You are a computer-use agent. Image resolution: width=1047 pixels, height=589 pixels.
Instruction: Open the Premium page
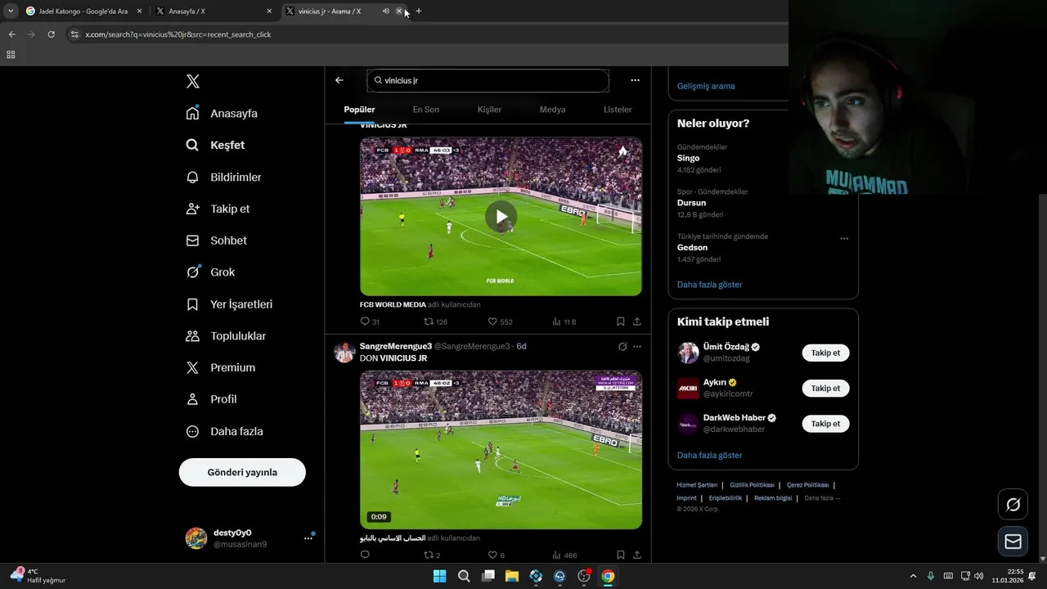pyautogui.click(x=221, y=368)
